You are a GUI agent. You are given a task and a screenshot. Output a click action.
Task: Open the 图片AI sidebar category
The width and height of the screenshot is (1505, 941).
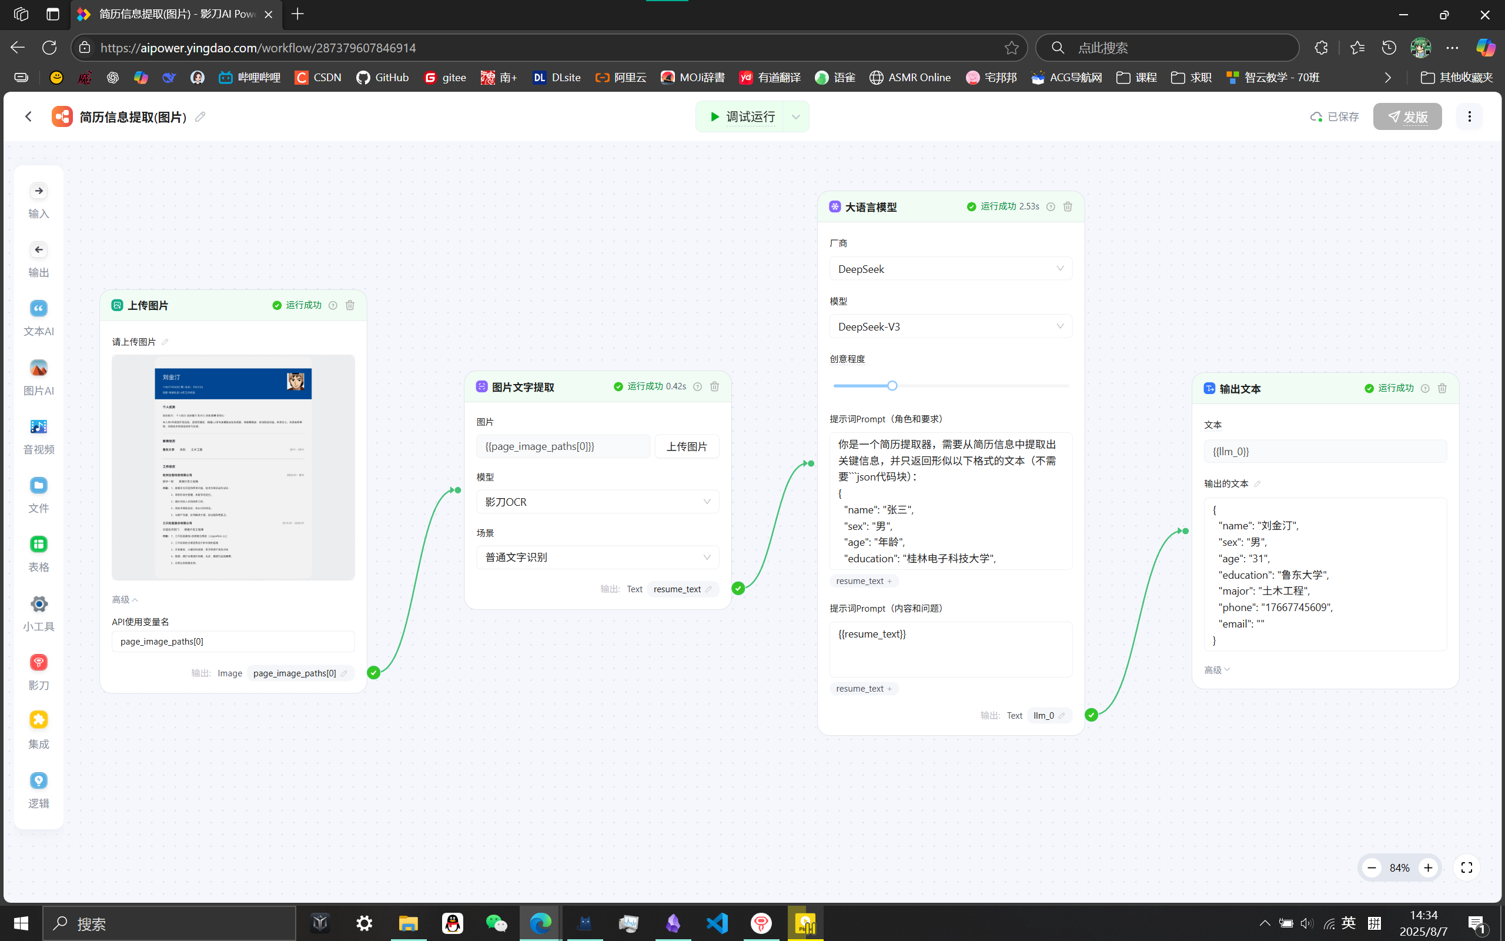39,378
